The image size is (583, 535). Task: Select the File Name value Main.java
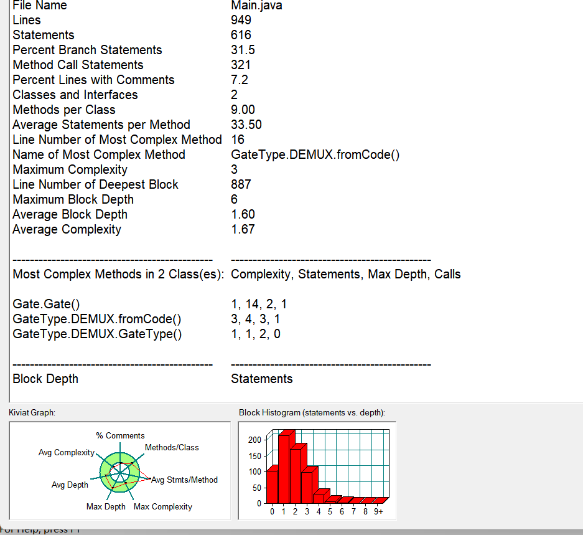[256, 6]
